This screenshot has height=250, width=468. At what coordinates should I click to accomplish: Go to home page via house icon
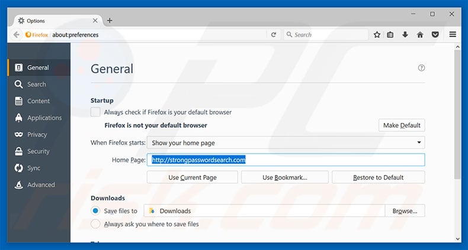coord(420,35)
